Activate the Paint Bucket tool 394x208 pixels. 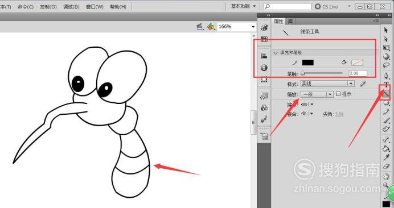click(x=385, y=148)
